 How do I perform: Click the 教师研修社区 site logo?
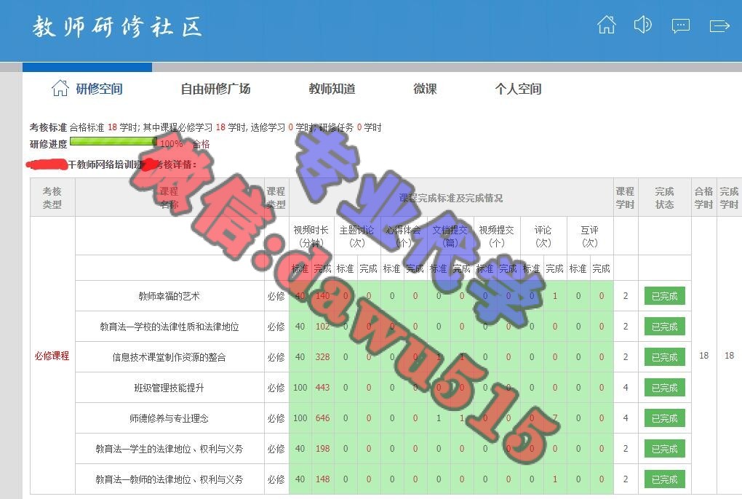[117, 26]
